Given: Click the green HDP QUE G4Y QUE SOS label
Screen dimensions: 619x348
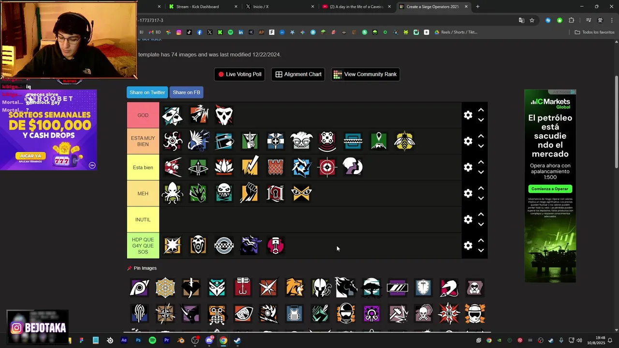Looking at the screenshot, I should pyautogui.click(x=143, y=246).
